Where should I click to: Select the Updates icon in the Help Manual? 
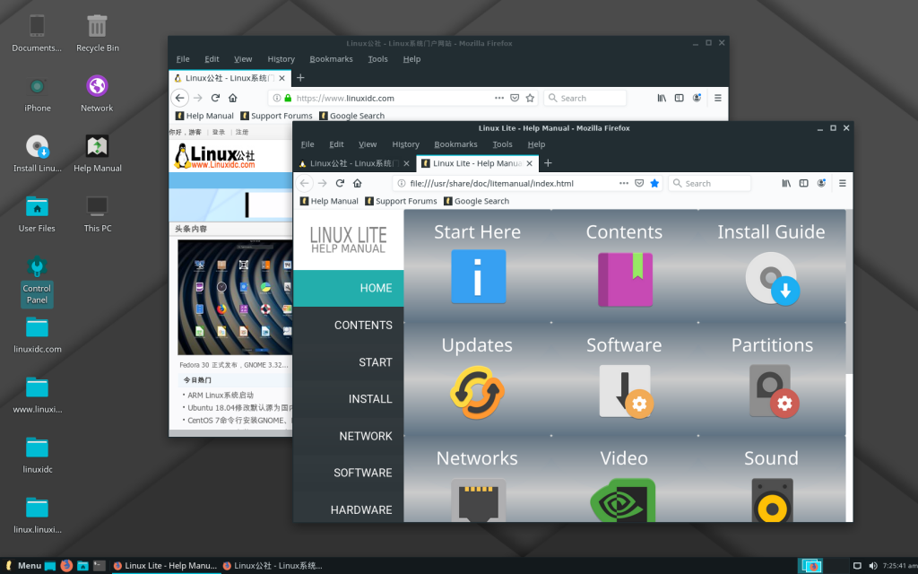(477, 392)
